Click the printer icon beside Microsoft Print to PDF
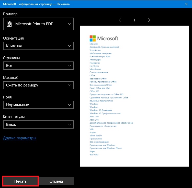The image size is (192, 188). (x=9, y=24)
